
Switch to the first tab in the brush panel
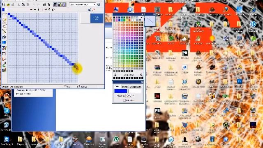[117, 87]
